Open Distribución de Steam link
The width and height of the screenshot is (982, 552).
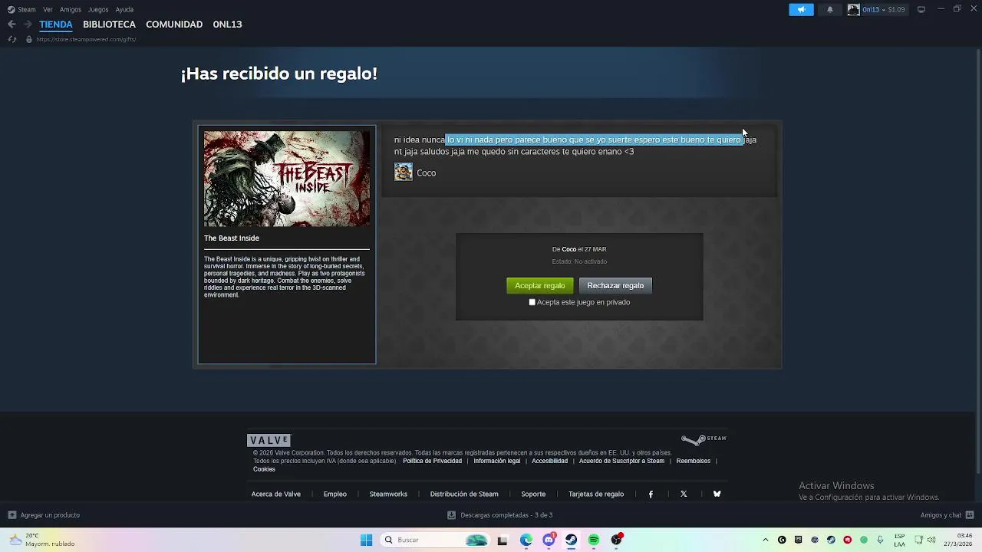tap(464, 495)
